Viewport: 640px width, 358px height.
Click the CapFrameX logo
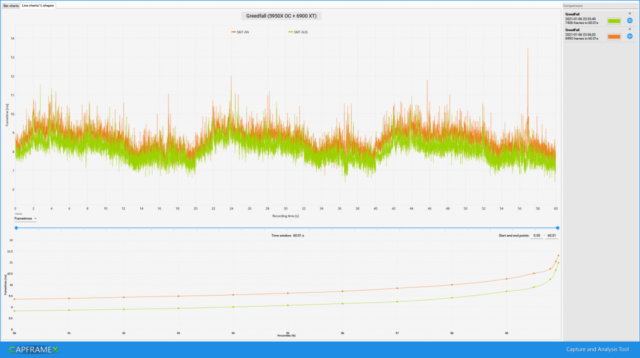point(34,349)
